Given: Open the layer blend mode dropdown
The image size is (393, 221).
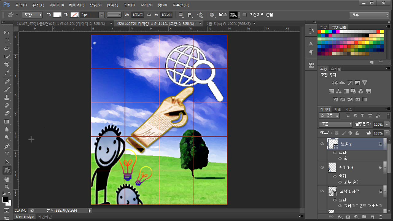Looking at the screenshot, I should pyautogui.click(x=336, y=124).
